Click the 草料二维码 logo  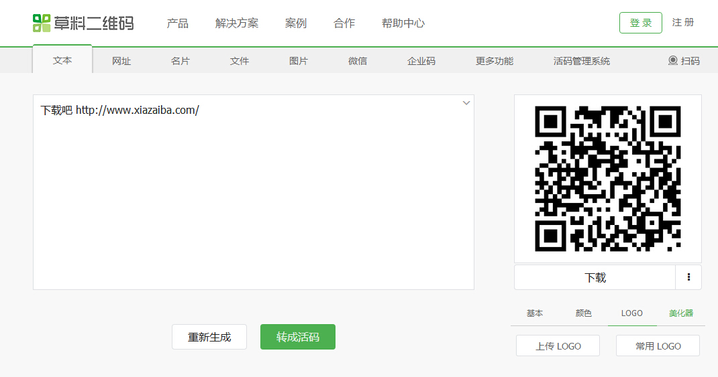[83, 23]
